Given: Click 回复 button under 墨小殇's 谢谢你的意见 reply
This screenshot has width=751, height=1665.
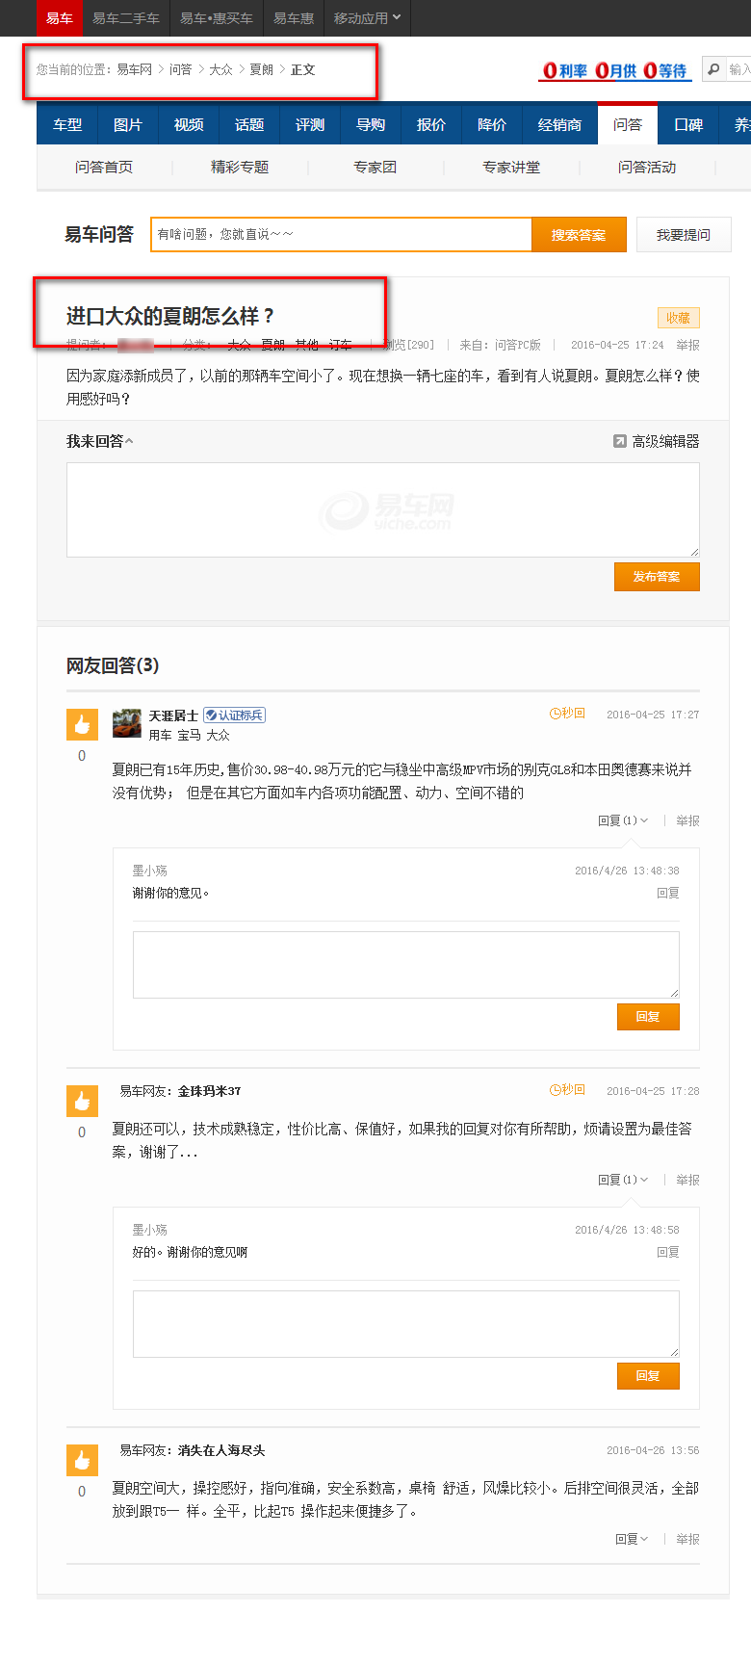Looking at the screenshot, I should pyautogui.click(x=648, y=1017).
